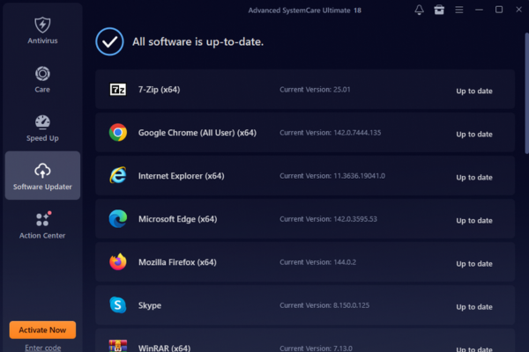Click Up to date for Internet Explorer

[x=474, y=177]
